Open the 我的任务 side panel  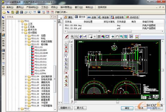click(x=3, y=69)
